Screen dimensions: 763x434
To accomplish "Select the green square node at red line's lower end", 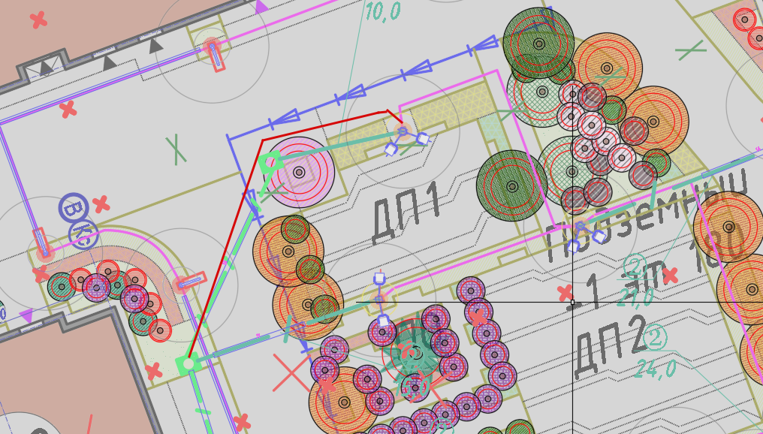I will click(188, 364).
